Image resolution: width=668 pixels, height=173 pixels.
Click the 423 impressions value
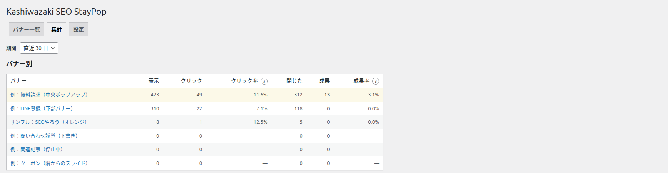tap(155, 95)
